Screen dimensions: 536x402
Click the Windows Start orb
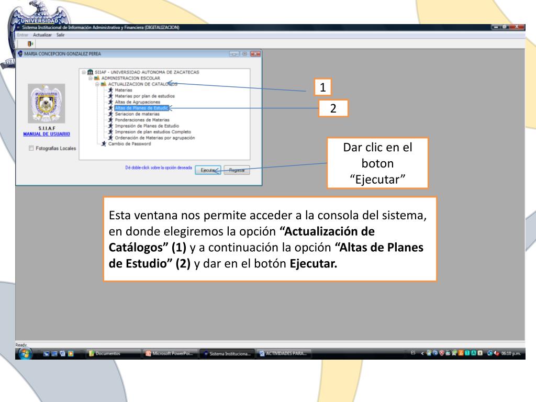tap(25, 353)
